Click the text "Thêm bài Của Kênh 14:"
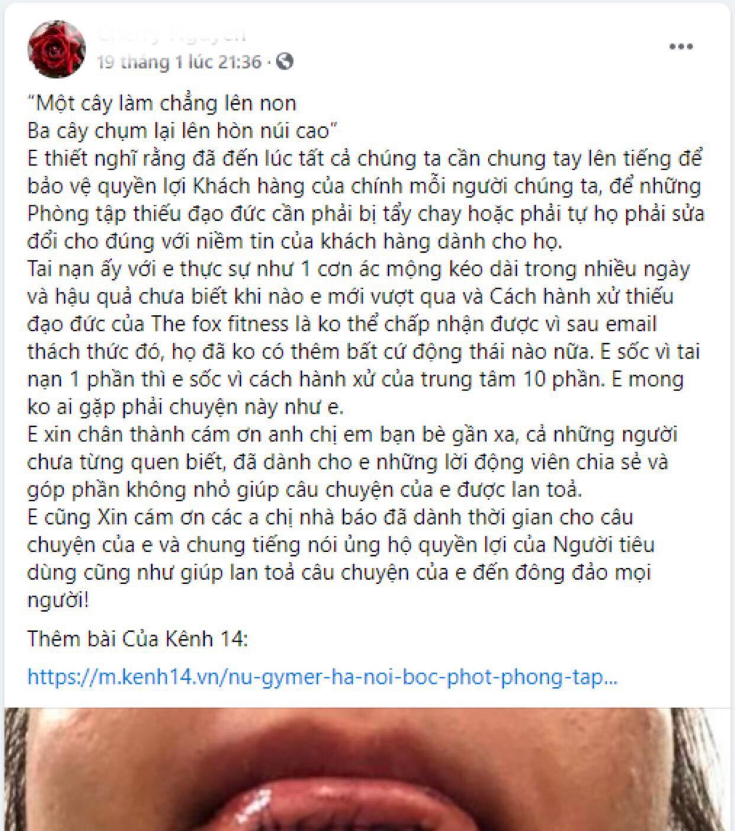 coord(137,639)
